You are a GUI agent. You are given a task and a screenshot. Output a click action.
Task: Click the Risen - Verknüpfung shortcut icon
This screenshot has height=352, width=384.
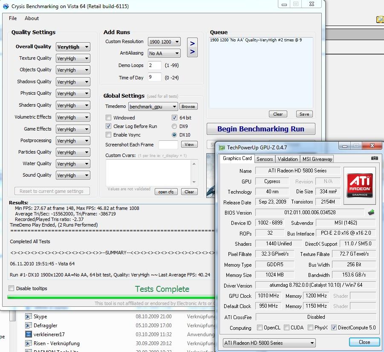(x=29, y=343)
